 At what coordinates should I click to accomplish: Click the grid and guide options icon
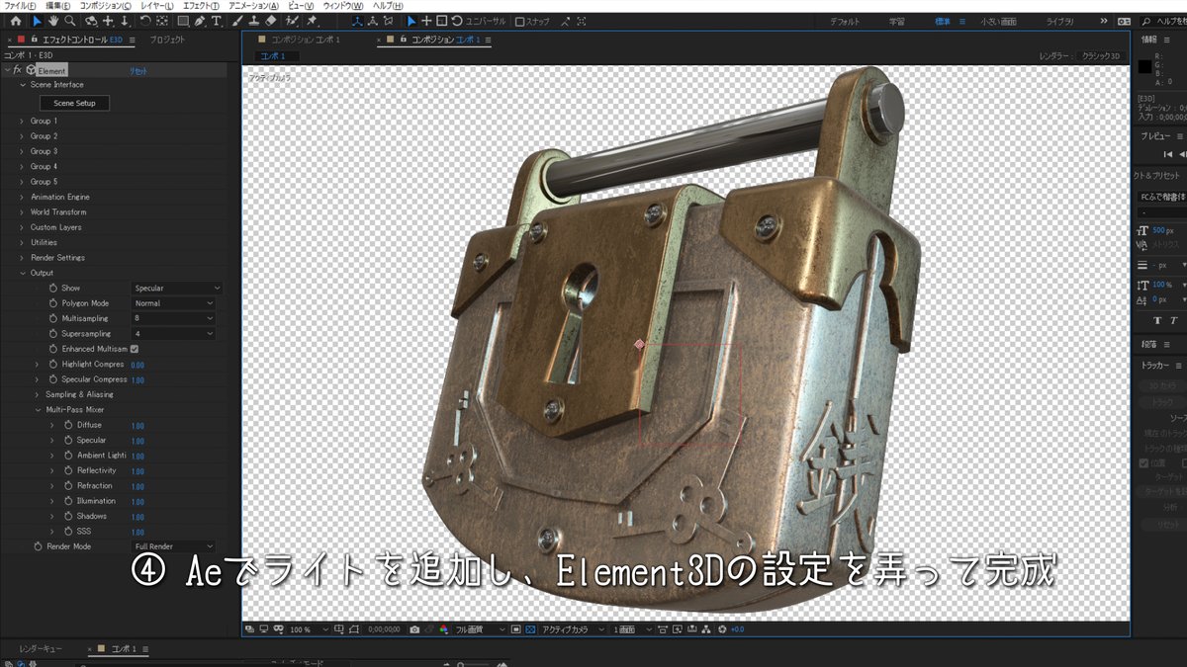[338, 629]
